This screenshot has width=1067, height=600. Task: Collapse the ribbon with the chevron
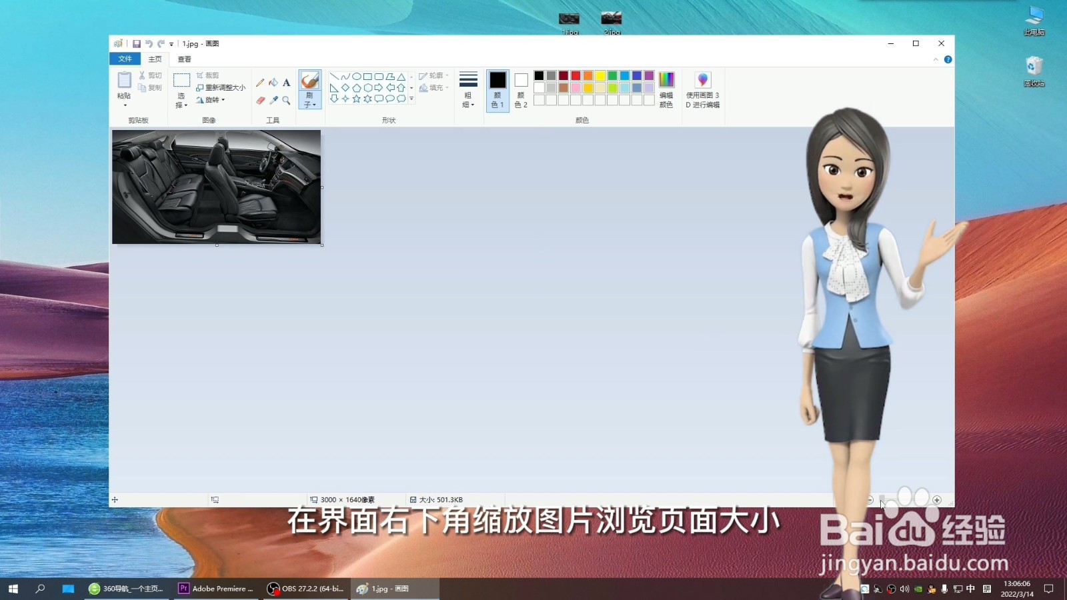point(936,59)
